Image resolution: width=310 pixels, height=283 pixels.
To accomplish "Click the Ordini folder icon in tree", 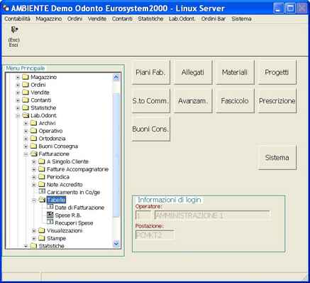I will pyautogui.click(x=26, y=85).
